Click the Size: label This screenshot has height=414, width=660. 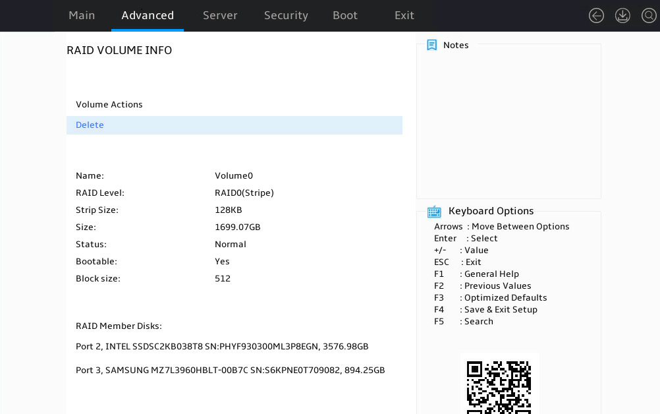pyautogui.click(x=86, y=227)
